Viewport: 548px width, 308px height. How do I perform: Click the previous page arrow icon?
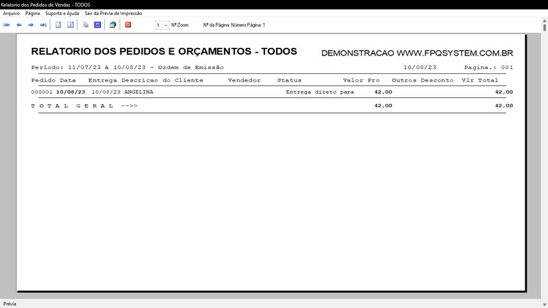pos(19,25)
